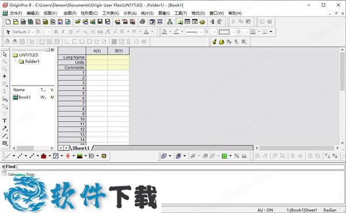Click the Code Builder icon in standard toolbar
The image size is (346, 213).
[202, 22]
